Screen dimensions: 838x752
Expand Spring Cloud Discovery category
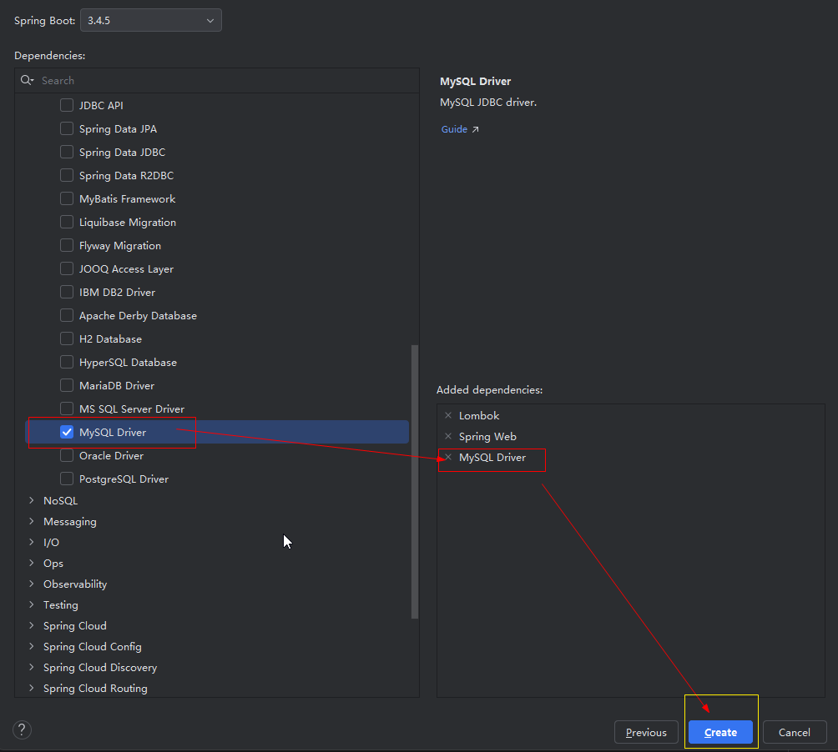[32, 667]
